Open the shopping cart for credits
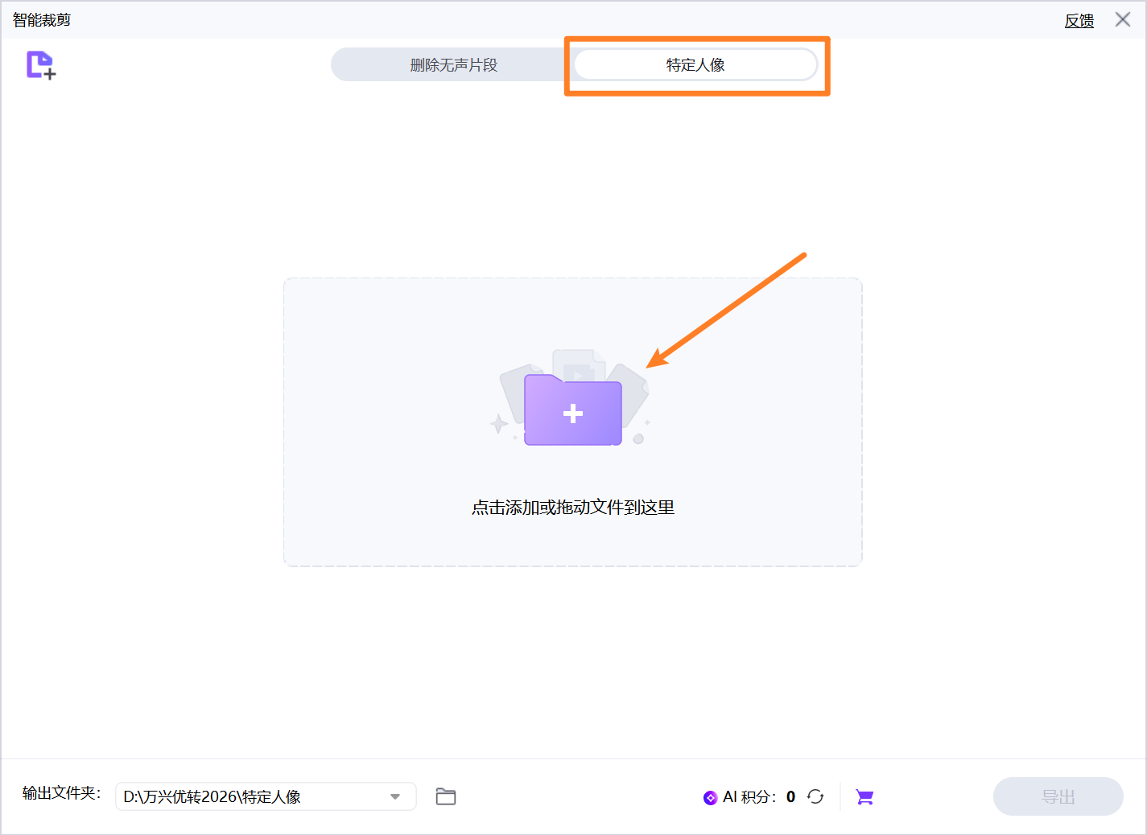Image resolution: width=1147 pixels, height=835 pixels. click(864, 796)
